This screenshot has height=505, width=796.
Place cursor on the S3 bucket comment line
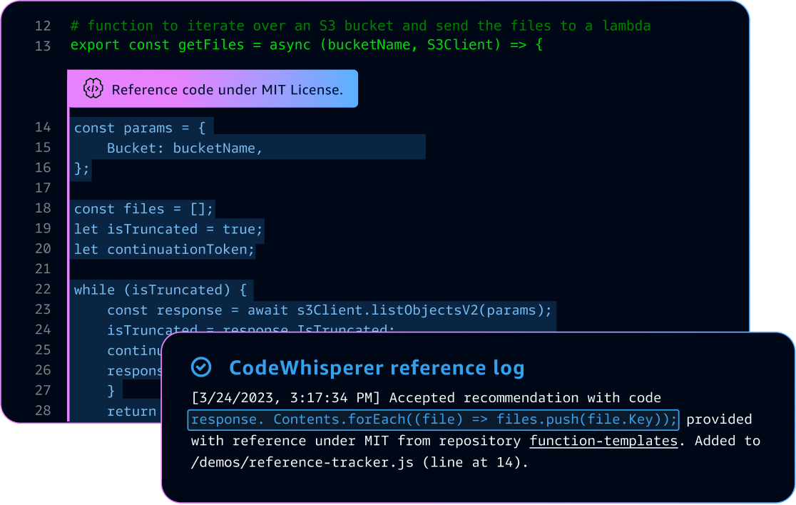[360, 26]
